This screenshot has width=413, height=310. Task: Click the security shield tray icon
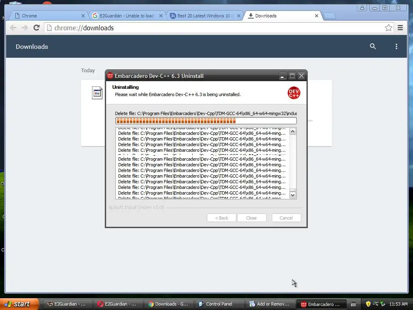tap(368, 304)
